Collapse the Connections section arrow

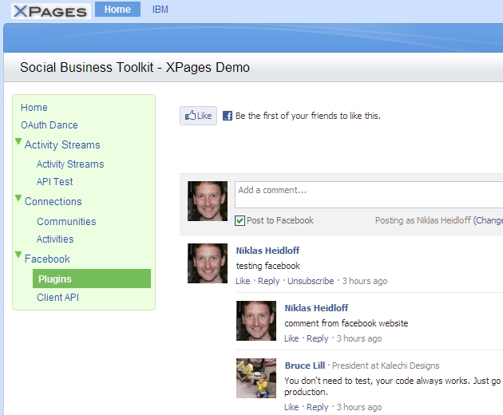[x=18, y=198]
